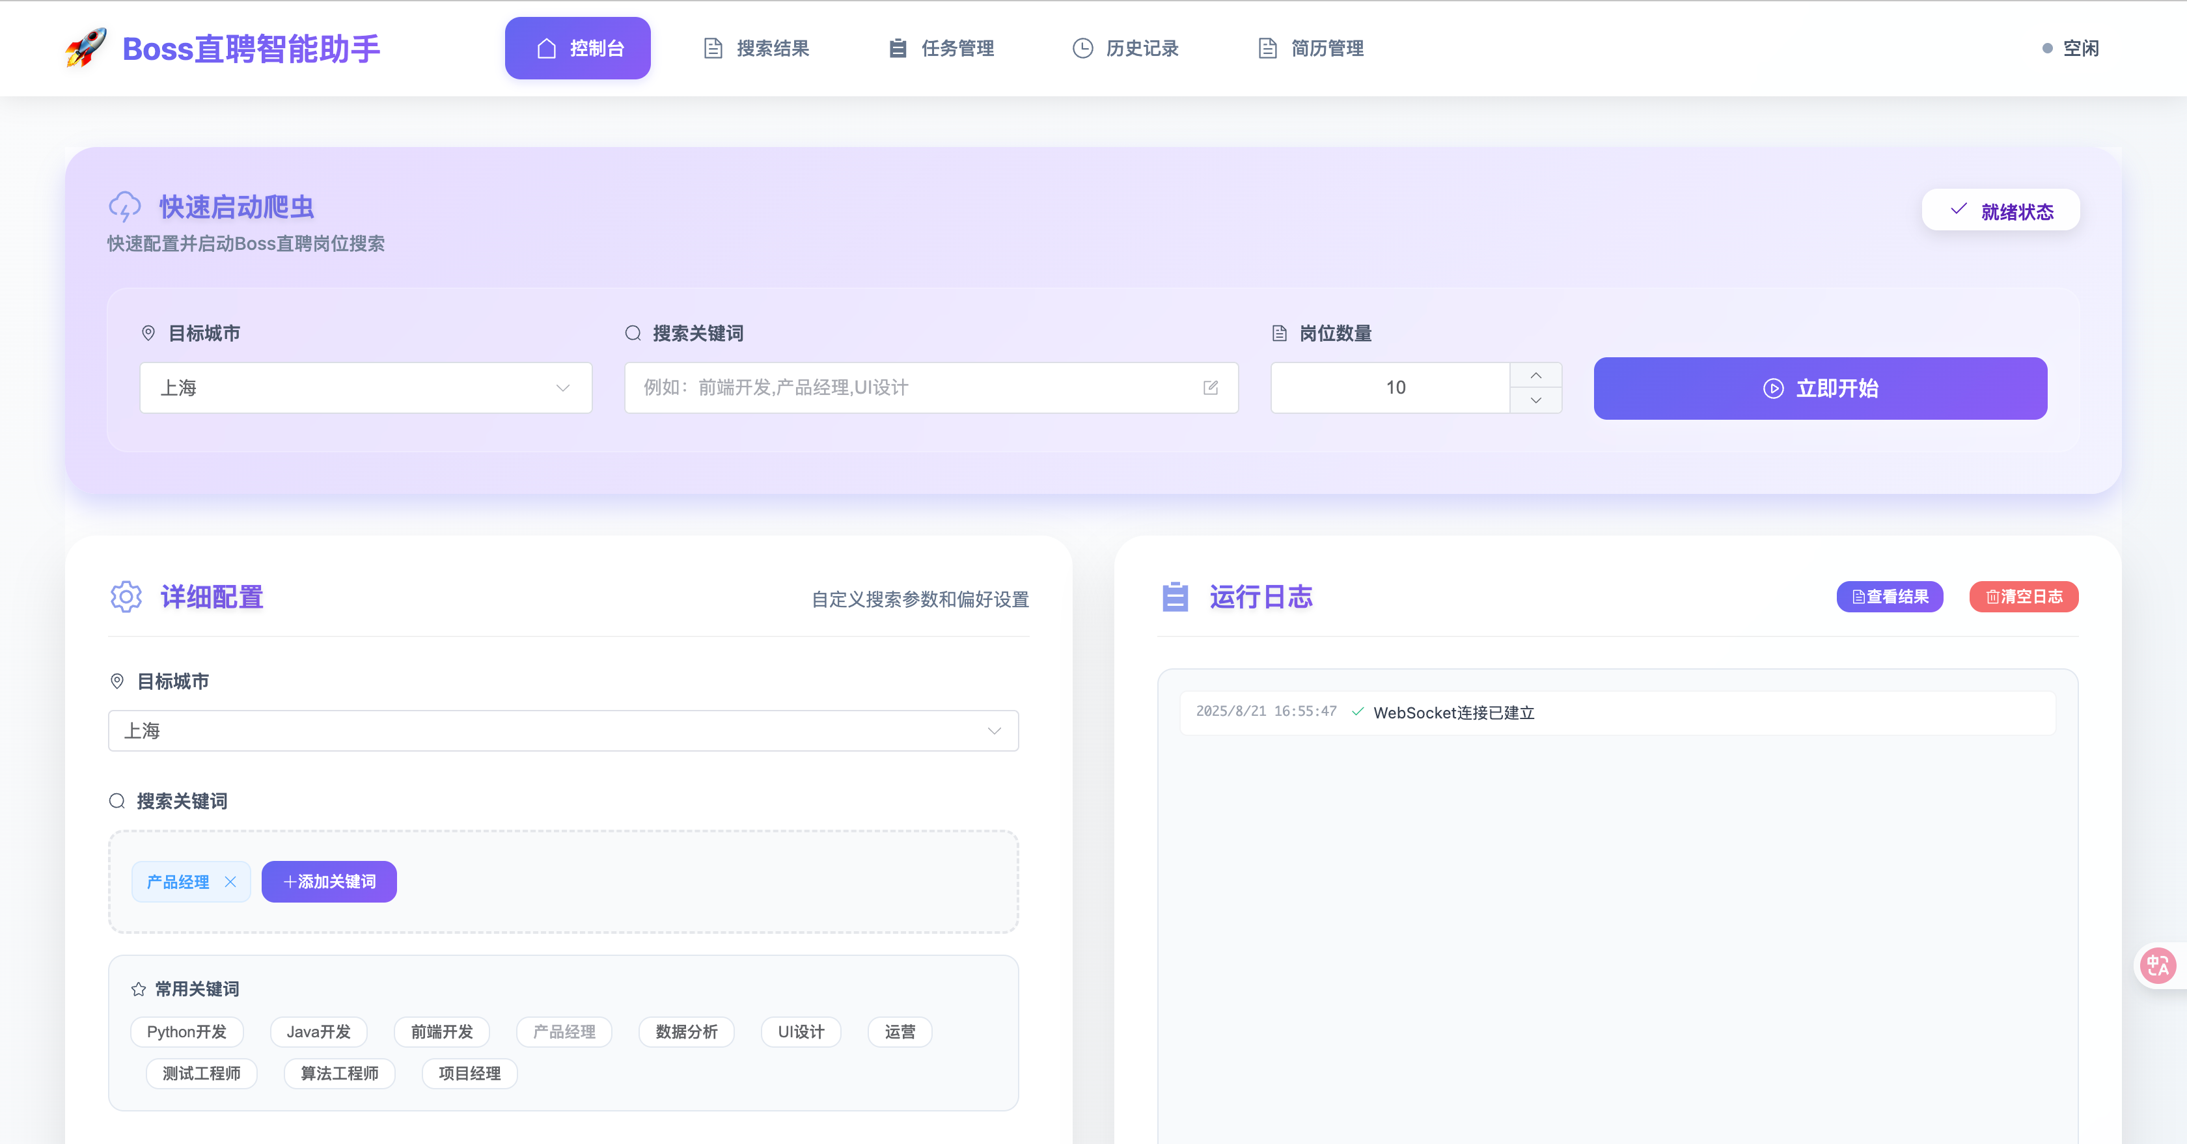Open the 简历管理 tab

[x=1311, y=48]
